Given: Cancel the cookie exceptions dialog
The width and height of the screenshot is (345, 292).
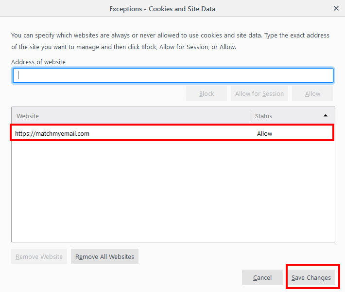Looking at the screenshot, I should click(262, 277).
